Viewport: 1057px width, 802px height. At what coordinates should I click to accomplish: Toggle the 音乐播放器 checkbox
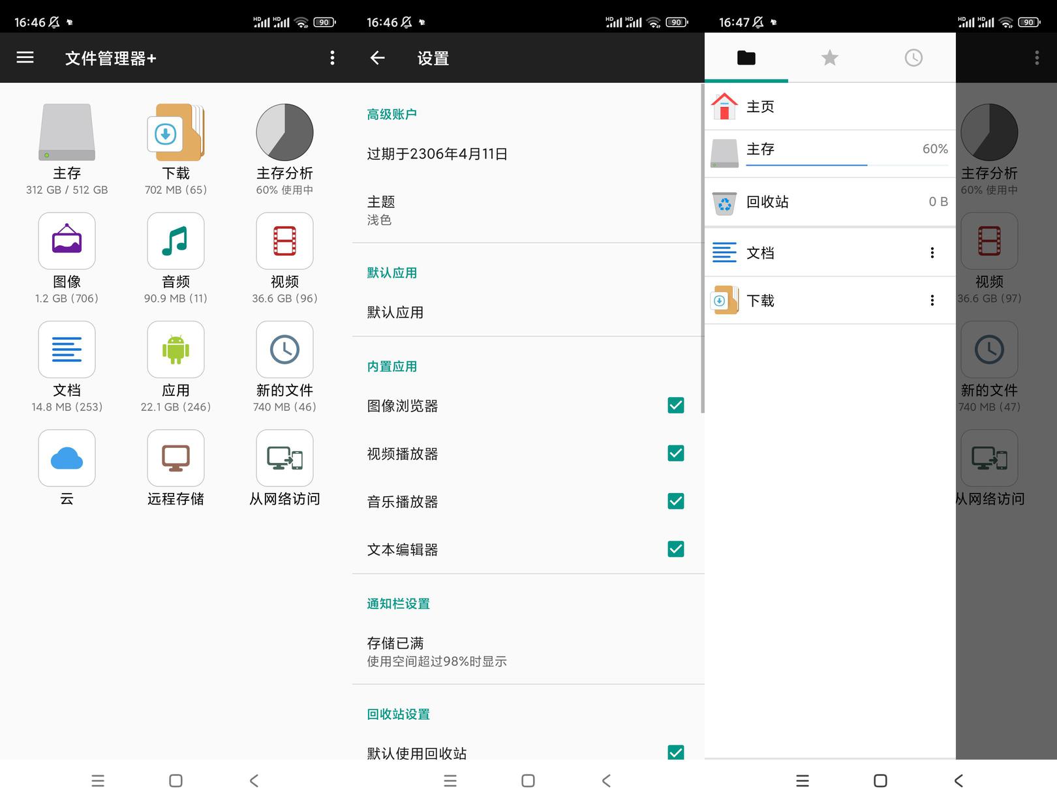pyautogui.click(x=676, y=501)
